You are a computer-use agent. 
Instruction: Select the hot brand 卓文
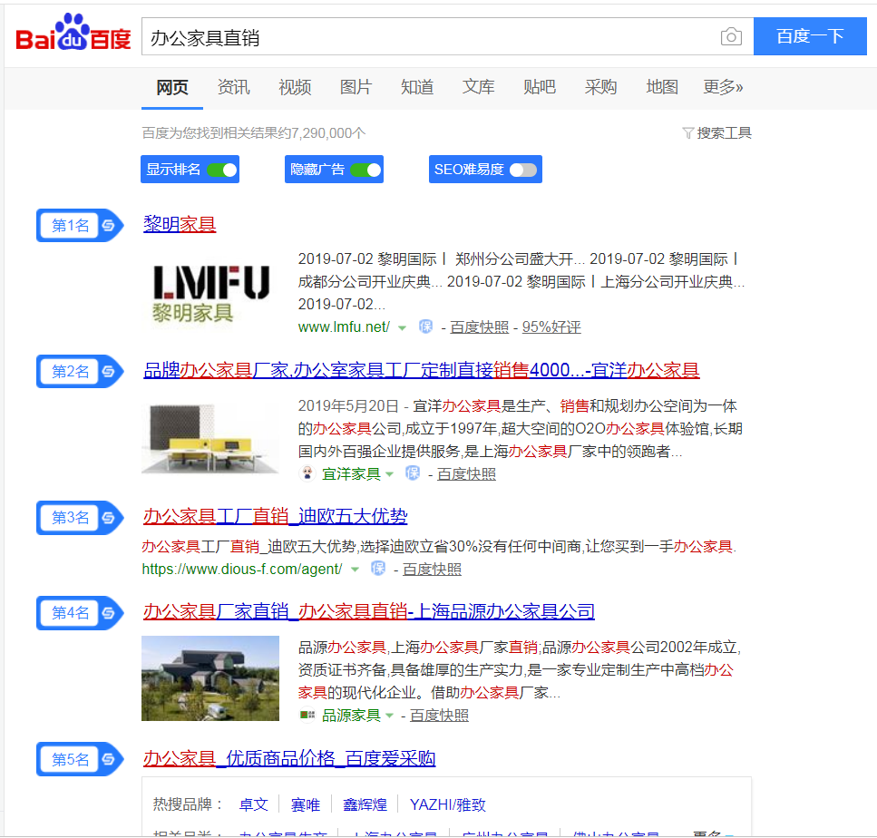253,805
